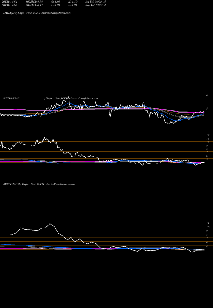
Task: Click the Day Vol: 0.001 M label
Action: [x=95, y=5]
